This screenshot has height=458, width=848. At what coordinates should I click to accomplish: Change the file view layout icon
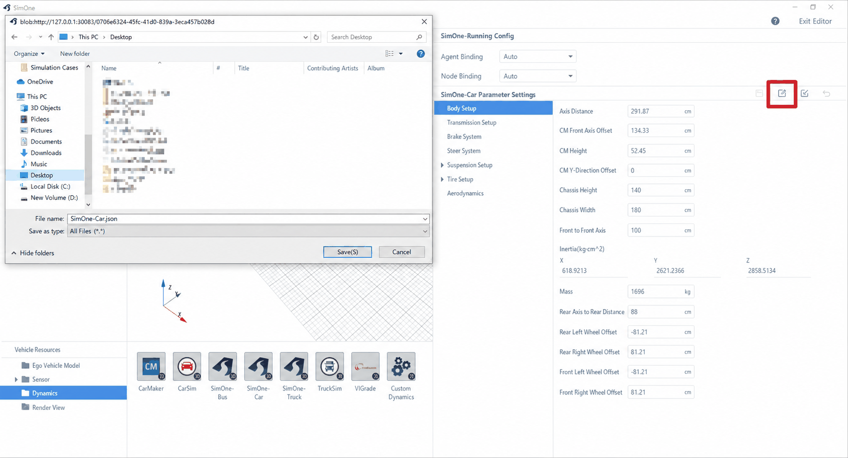(x=390, y=54)
